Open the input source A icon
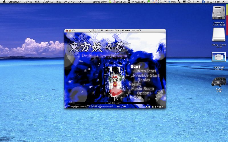This screenshot has height=142, width=228. point(203,2)
